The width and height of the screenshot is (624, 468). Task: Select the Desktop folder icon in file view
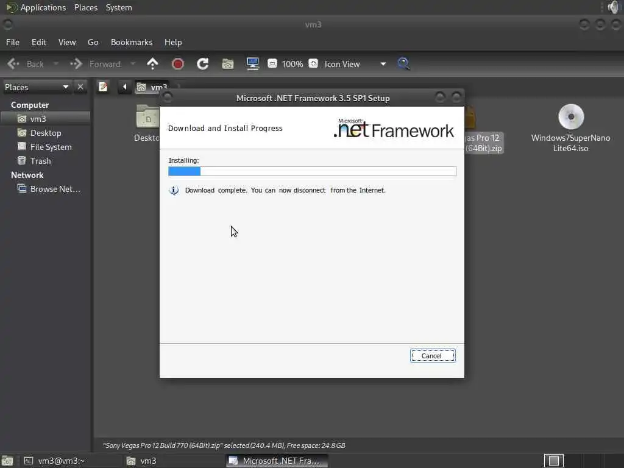(x=147, y=116)
